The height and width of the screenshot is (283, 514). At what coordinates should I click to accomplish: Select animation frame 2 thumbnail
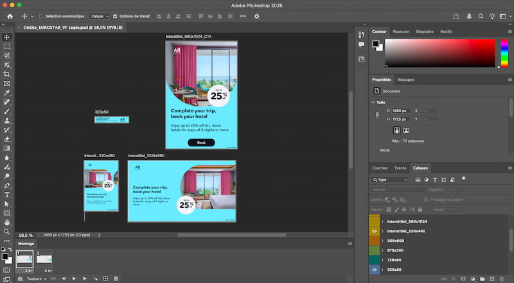(44, 259)
